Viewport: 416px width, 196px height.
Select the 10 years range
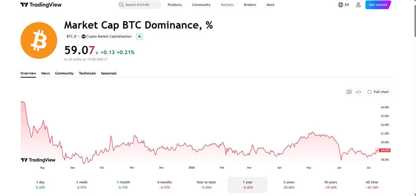330,185
